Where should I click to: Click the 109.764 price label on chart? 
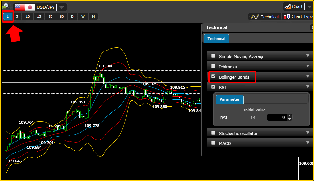(26, 122)
